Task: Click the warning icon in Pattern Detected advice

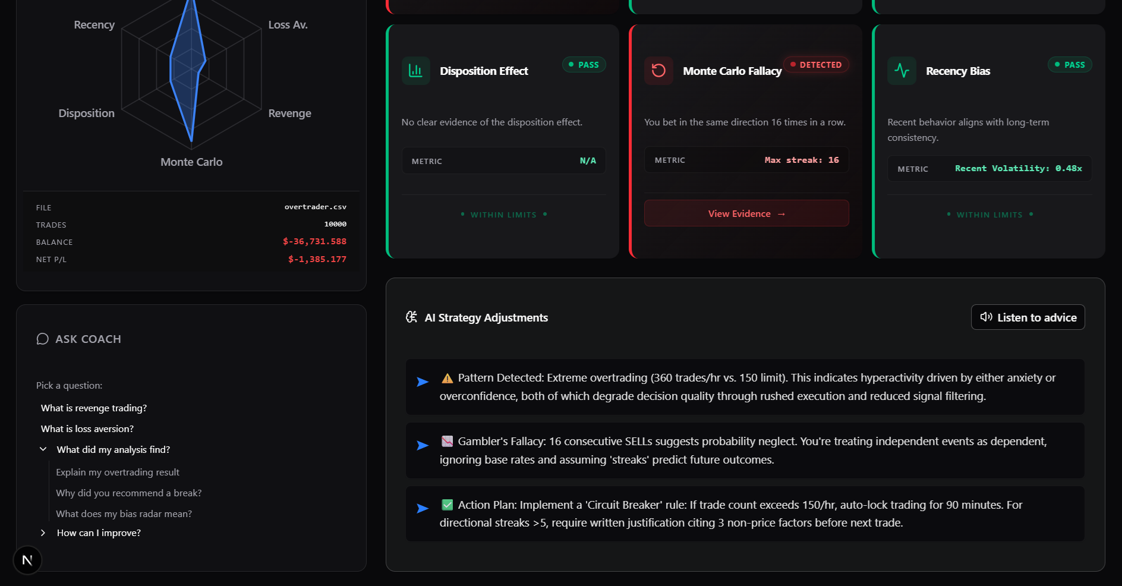Action: click(x=447, y=378)
